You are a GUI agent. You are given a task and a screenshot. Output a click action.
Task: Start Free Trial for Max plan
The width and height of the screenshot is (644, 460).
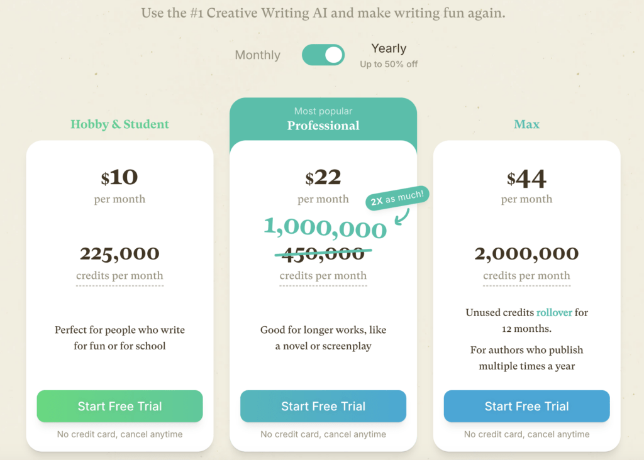(526, 406)
